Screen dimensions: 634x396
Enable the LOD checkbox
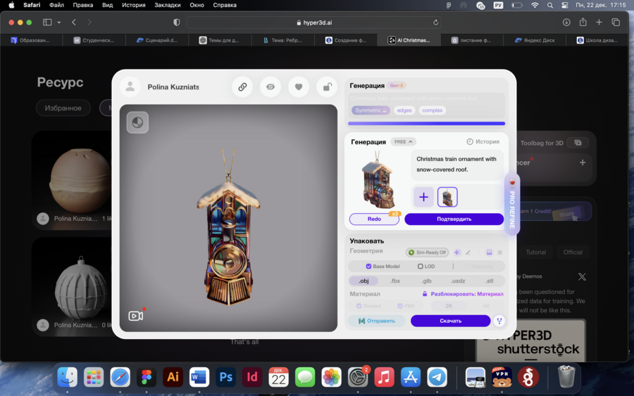(421, 267)
